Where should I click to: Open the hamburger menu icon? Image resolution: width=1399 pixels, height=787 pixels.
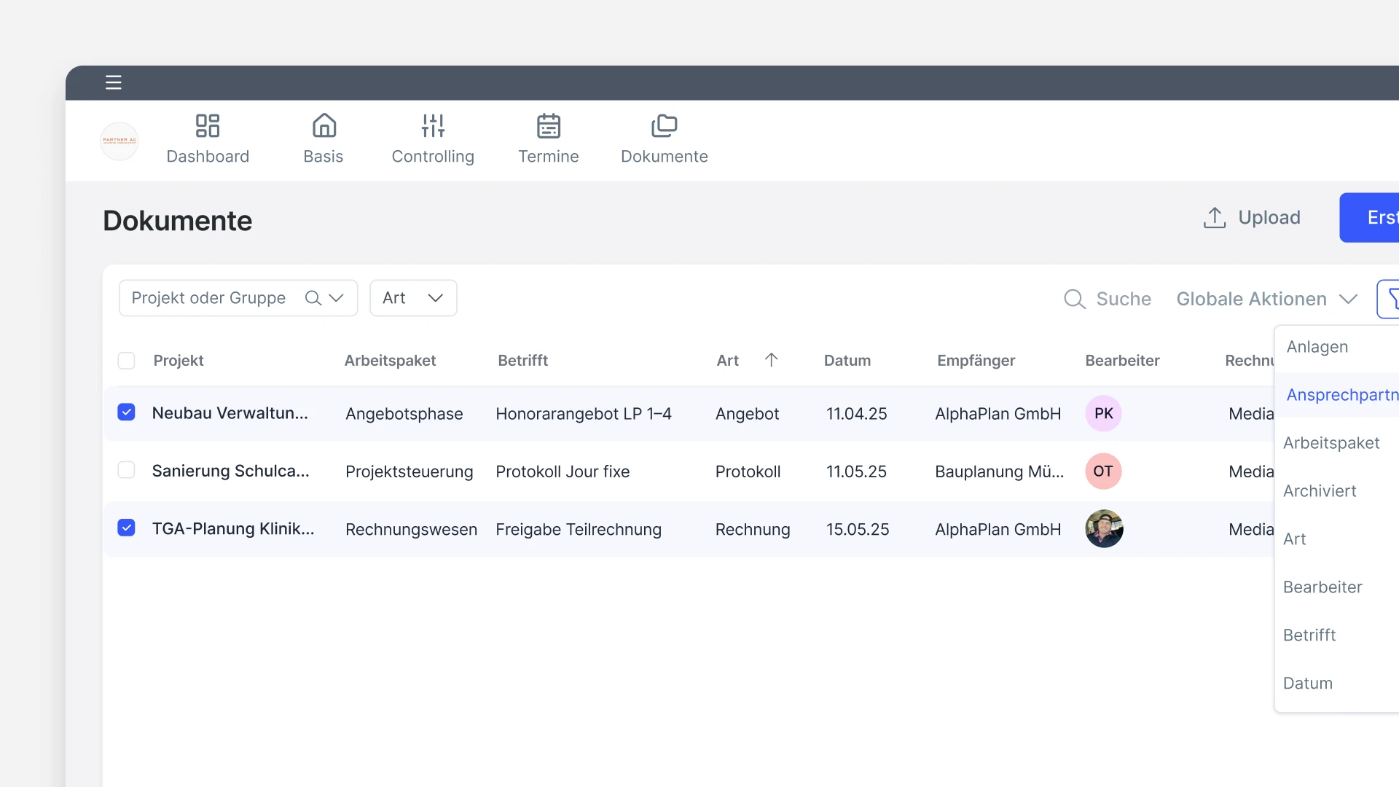point(113,82)
